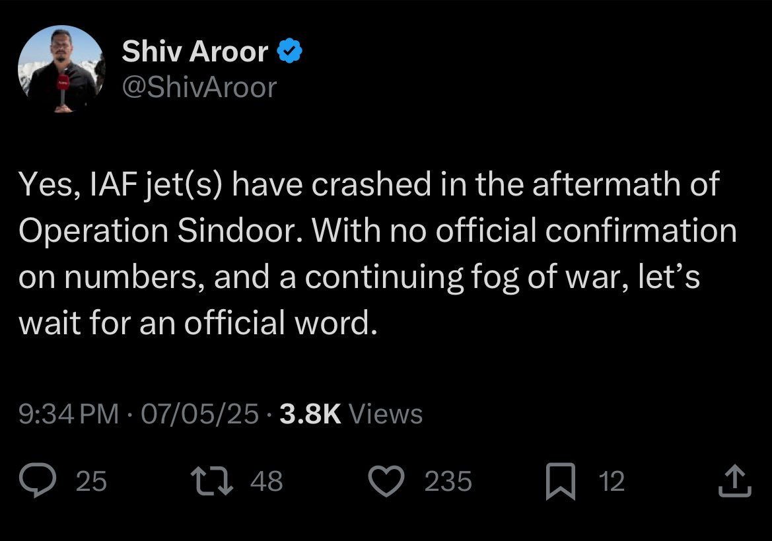Click the Views label
Viewport: 772px width, 541px height.
385,414
